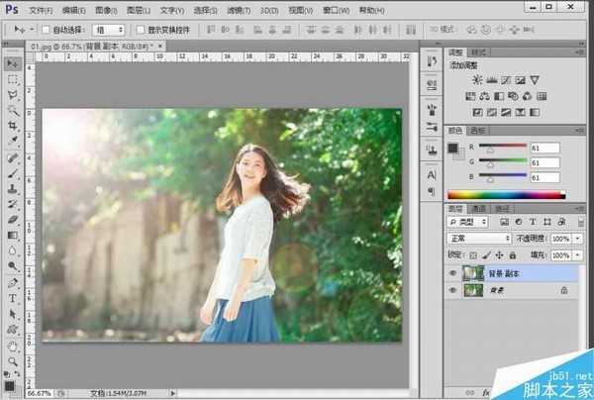
Task: Expand the layer 不透明度 dropdown arrow
Action: 579,239
